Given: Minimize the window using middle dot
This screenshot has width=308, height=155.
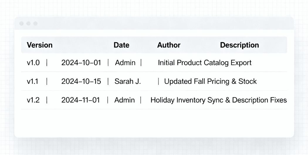Looking at the screenshot, I should click(28, 23).
